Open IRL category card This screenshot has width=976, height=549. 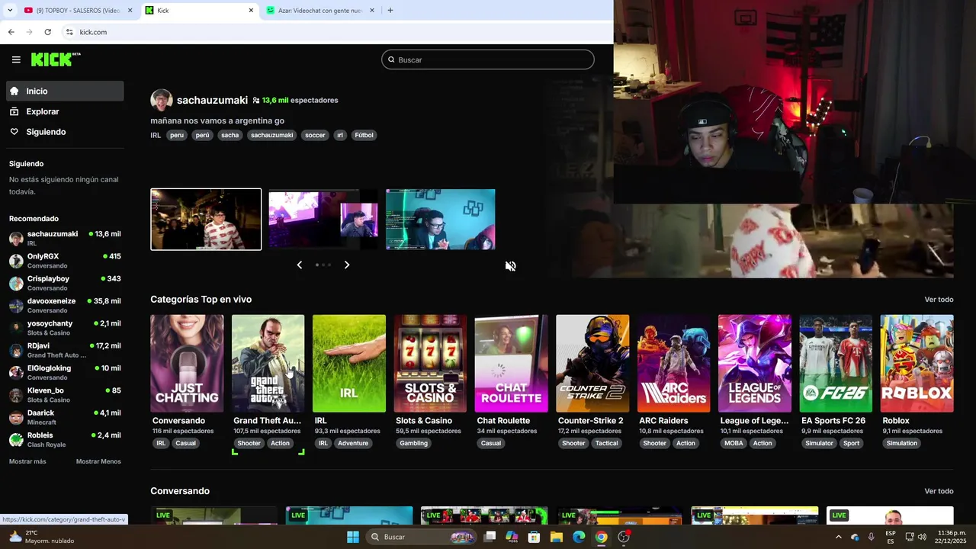(349, 363)
